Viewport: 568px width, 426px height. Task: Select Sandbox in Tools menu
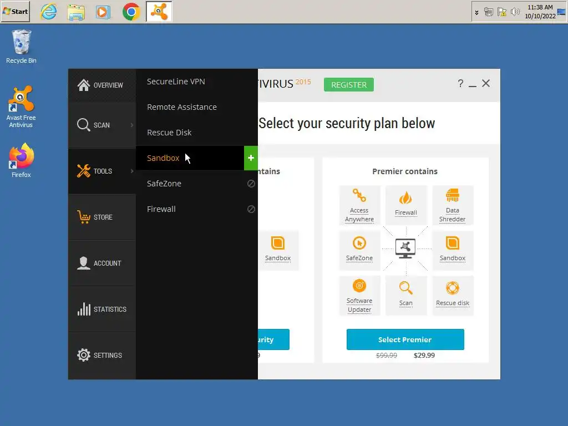click(190, 158)
